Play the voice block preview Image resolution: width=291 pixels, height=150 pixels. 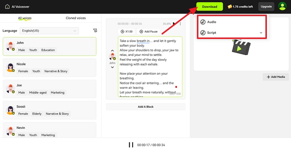174,24
